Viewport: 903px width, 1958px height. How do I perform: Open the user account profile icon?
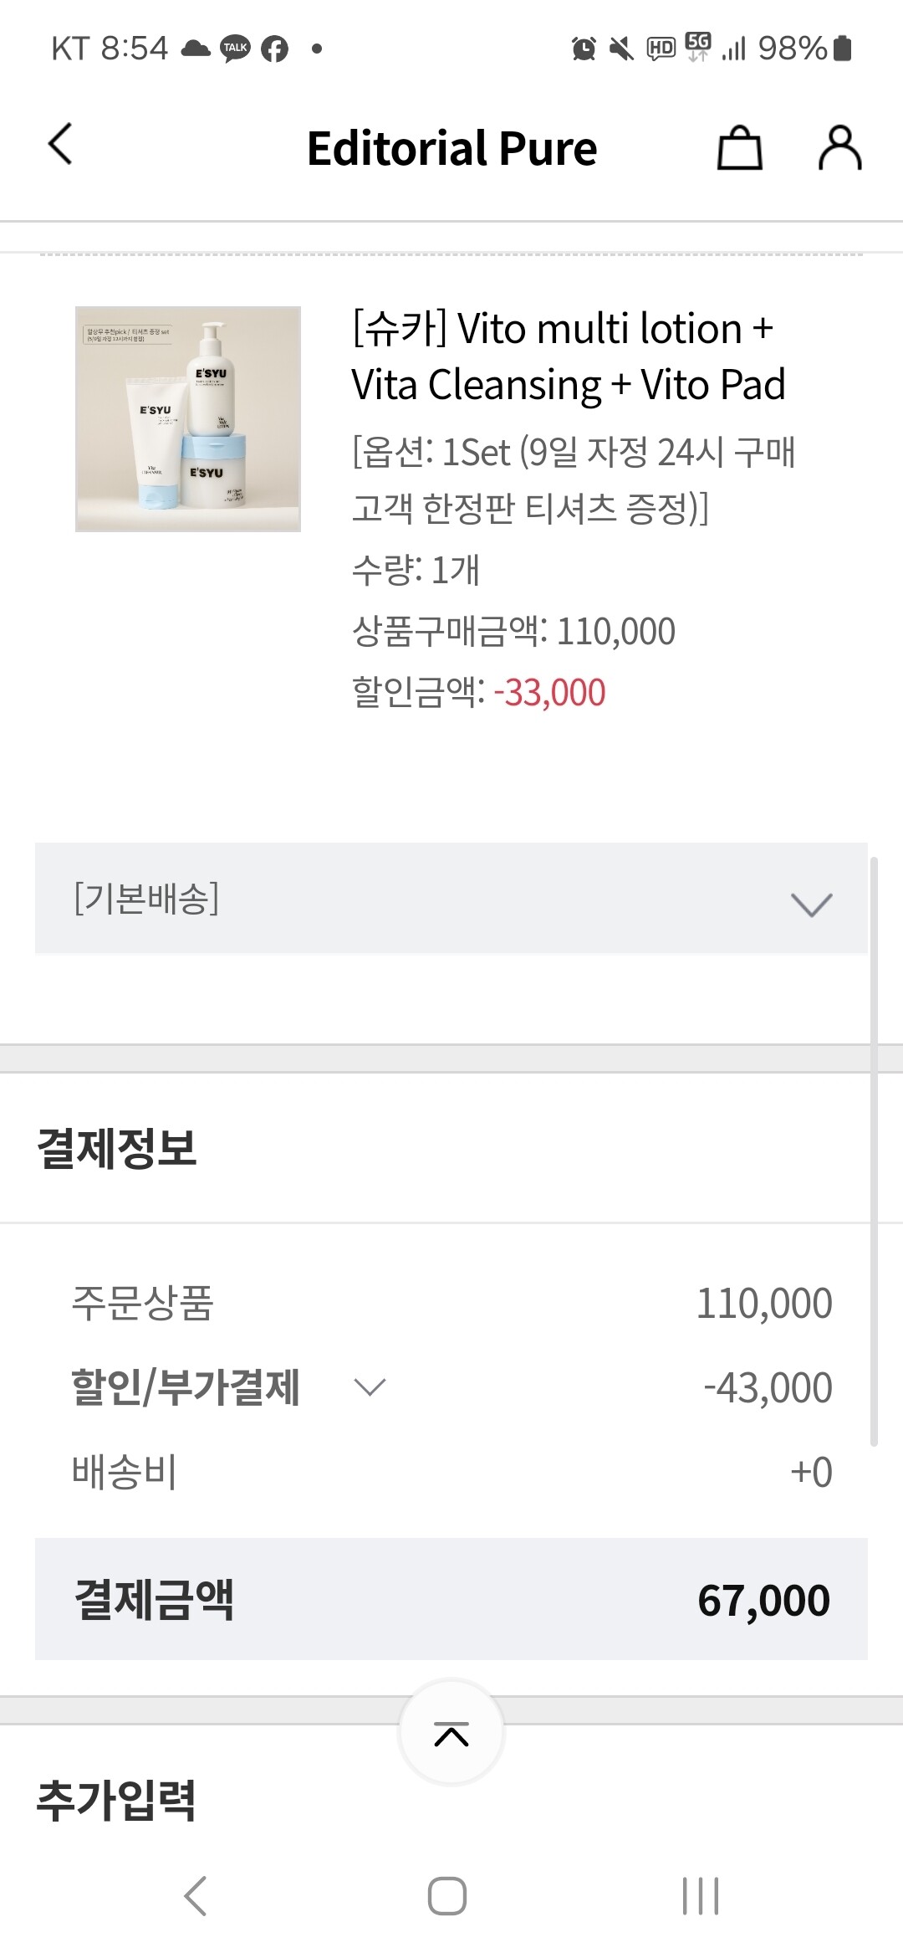coord(839,148)
